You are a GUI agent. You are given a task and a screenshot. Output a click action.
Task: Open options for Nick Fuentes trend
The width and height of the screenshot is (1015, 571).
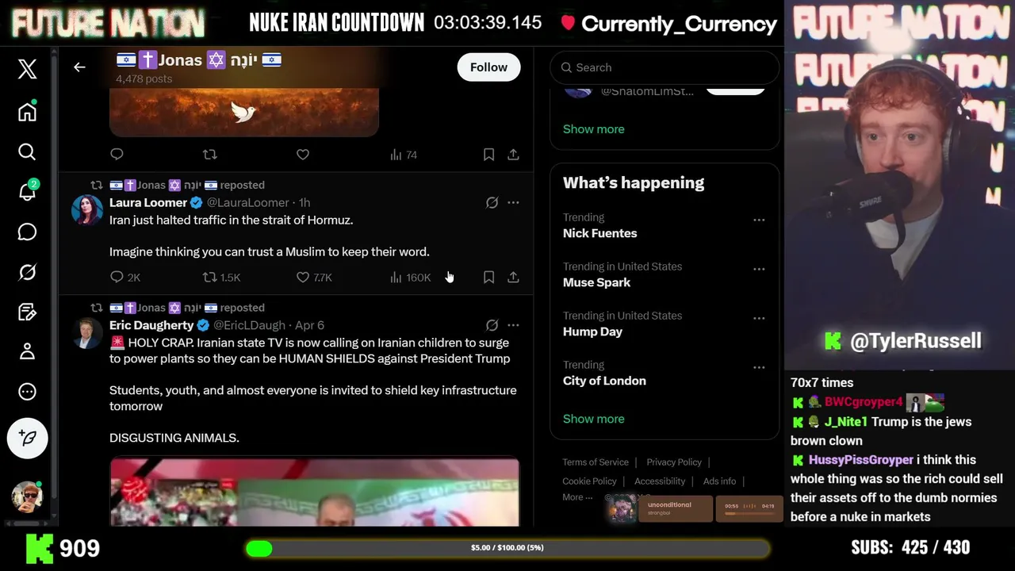coord(759,220)
